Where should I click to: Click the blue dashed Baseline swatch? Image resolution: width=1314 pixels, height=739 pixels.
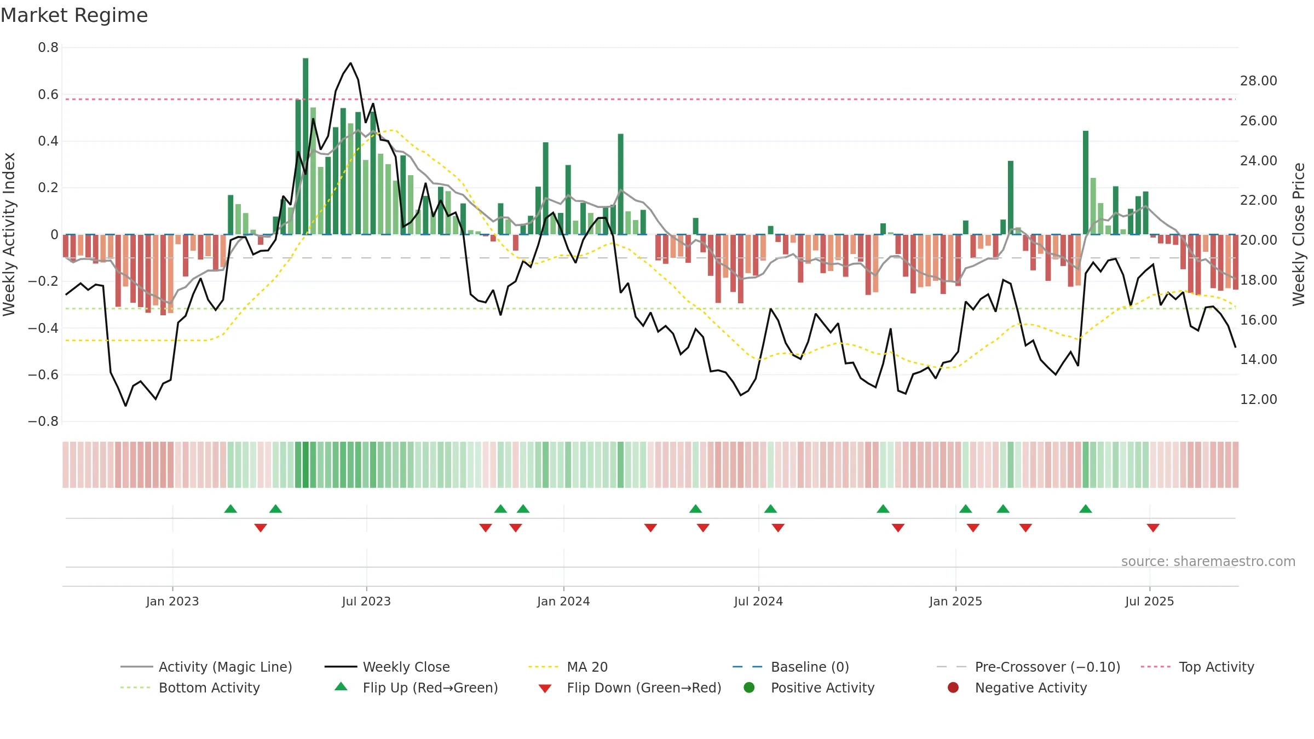pyautogui.click(x=747, y=667)
